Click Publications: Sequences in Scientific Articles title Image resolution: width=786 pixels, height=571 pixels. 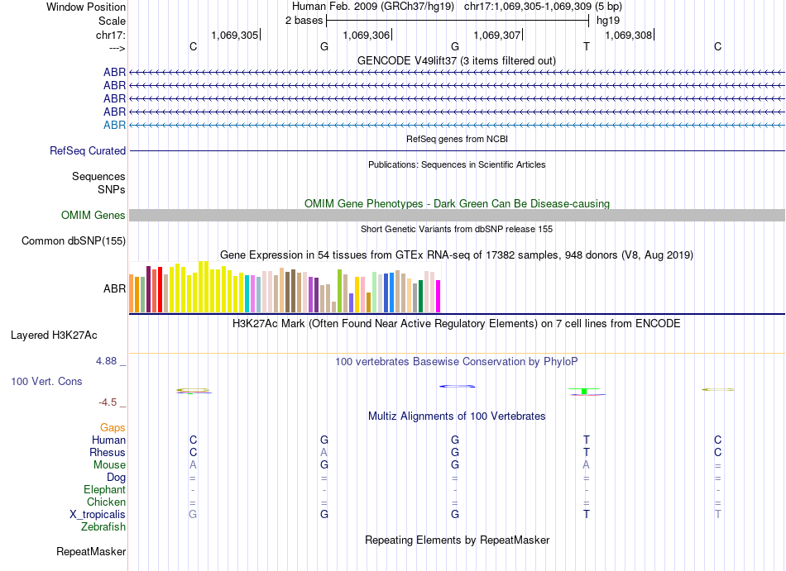[x=457, y=164]
